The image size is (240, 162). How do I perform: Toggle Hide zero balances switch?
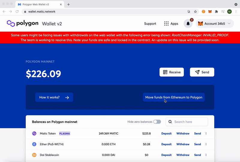[x=157, y=122]
